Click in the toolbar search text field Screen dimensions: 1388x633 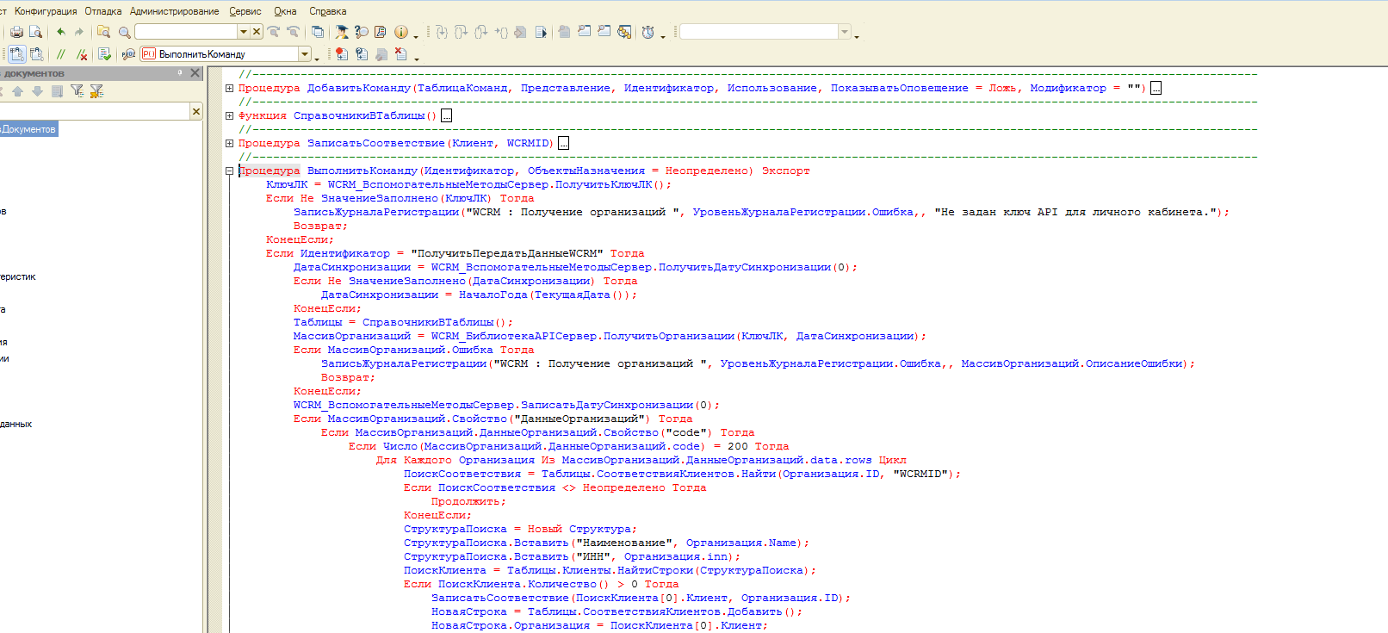(186, 32)
